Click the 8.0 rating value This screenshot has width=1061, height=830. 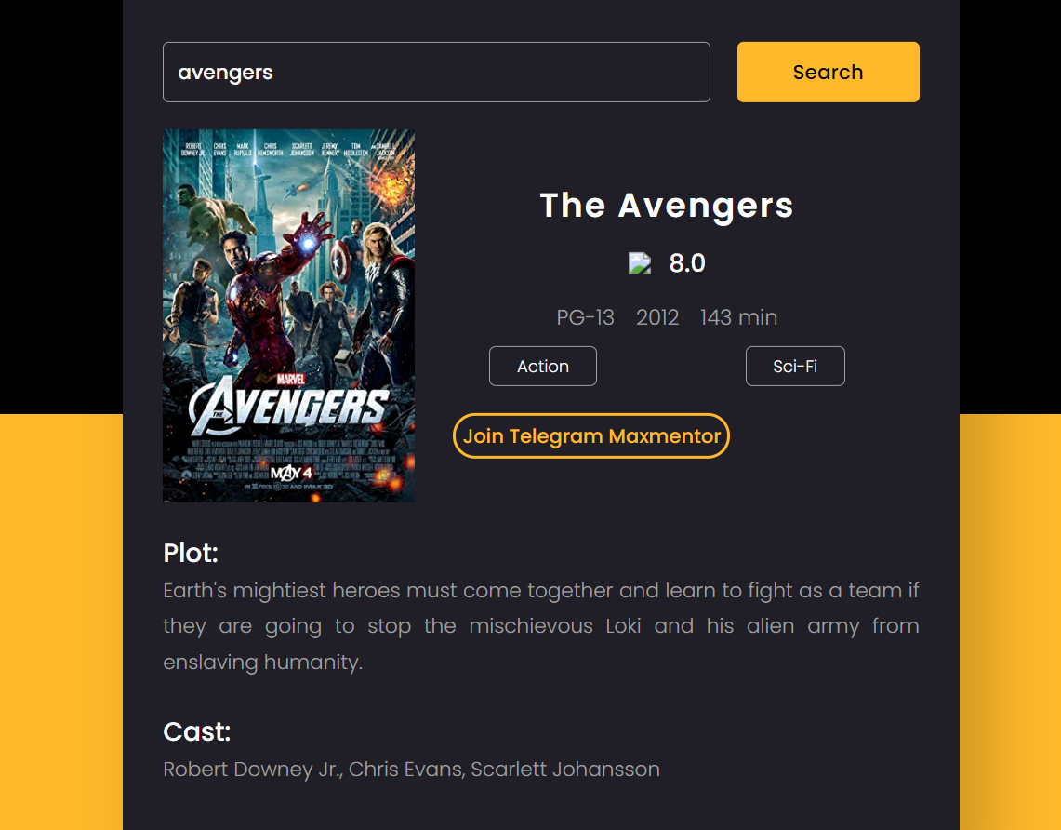pos(686,262)
